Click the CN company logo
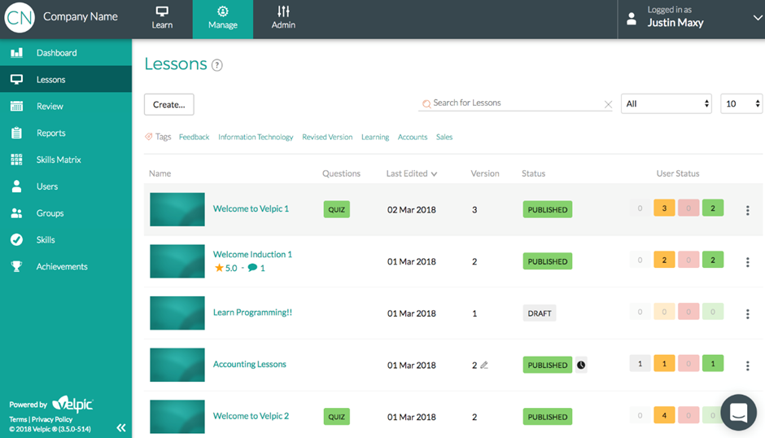This screenshot has height=438, width=765. click(x=20, y=17)
